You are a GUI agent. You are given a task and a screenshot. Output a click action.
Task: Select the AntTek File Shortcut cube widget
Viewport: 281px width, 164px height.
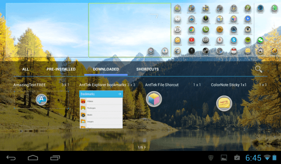(x=154, y=99)
